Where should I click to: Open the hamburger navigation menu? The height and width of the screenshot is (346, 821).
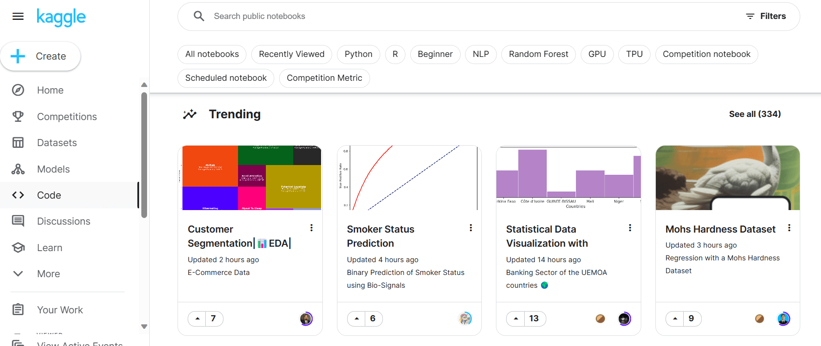18,16
